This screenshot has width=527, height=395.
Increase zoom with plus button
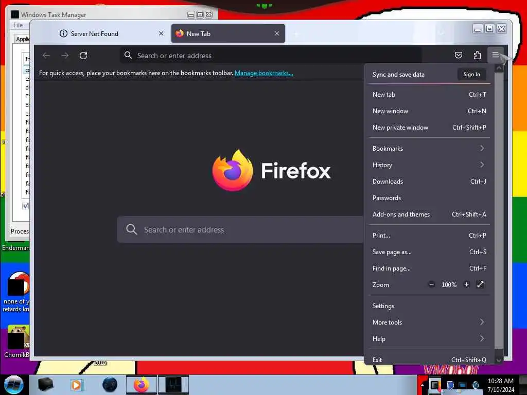pyautogui.click(x=466, y=285)
